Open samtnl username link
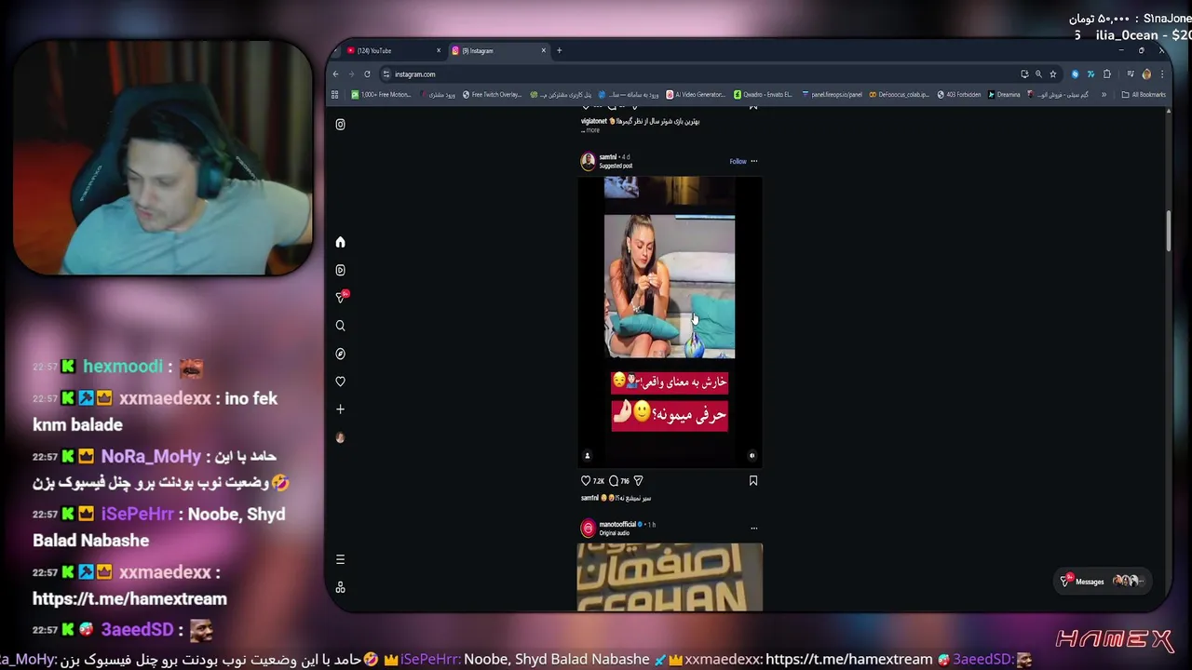 (608, 156)
